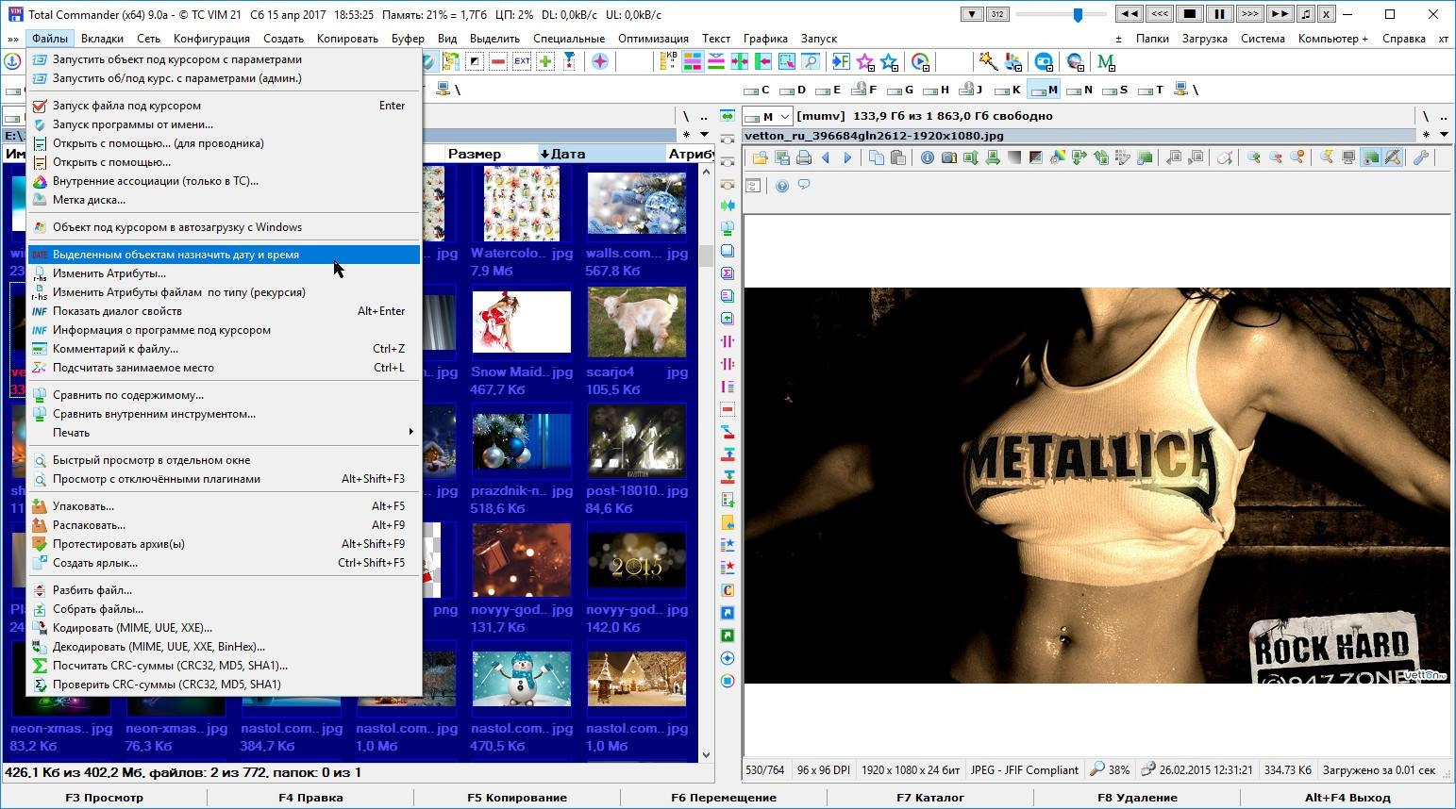Click the left panel vertical scrollbar

(x=706, y=462)
